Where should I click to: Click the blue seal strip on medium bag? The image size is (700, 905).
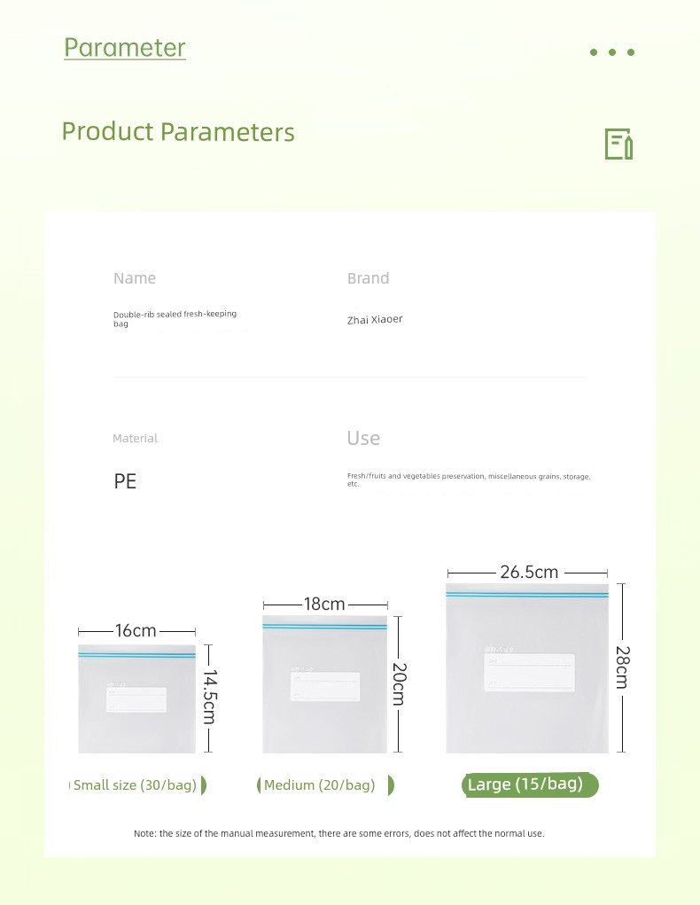click(x=324, y=626)
